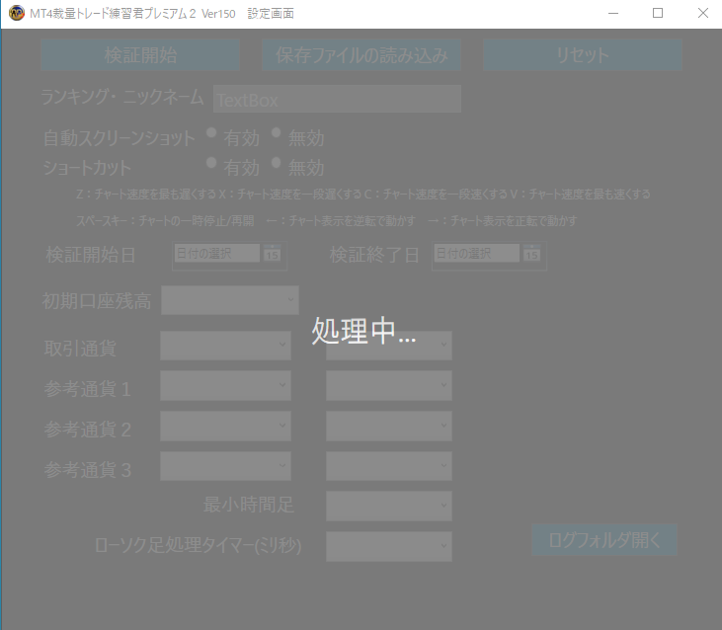
Task: Open the first 取引通貨 dropdown
Action: pyautogui.click(x=225, y=346)
